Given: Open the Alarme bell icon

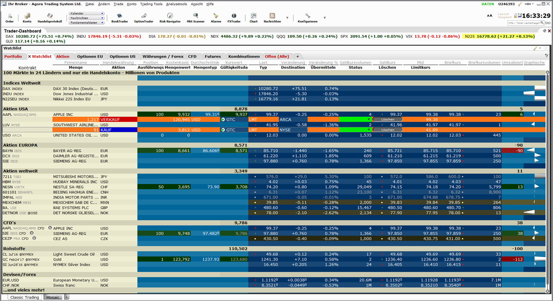Looking at the screenshot, I should click(216, 17).
